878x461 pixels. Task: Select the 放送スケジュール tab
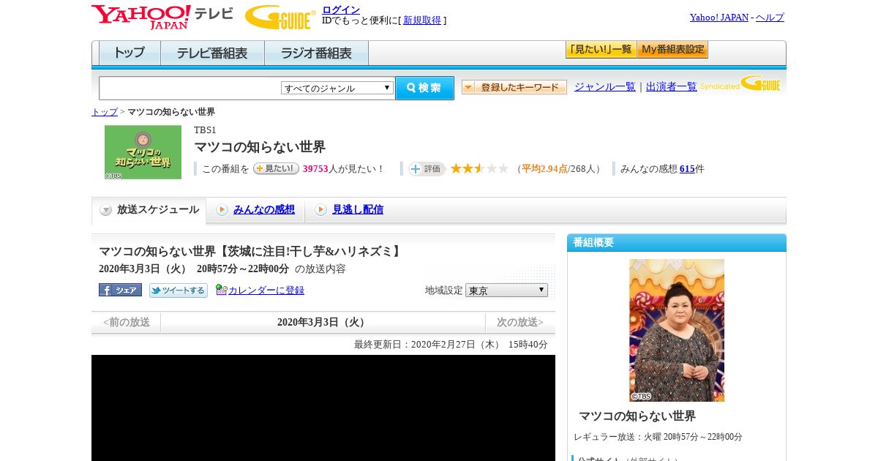(149, 210)
